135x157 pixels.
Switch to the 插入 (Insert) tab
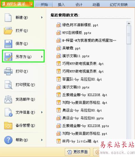[61, 4]
